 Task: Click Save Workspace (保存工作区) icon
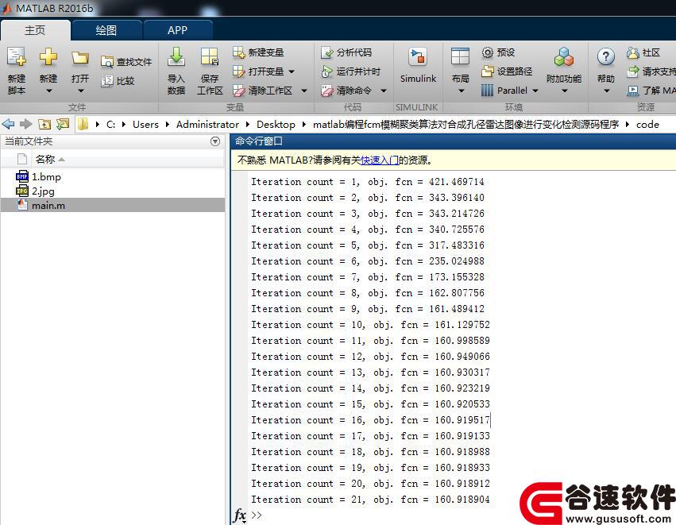[210, 57]
